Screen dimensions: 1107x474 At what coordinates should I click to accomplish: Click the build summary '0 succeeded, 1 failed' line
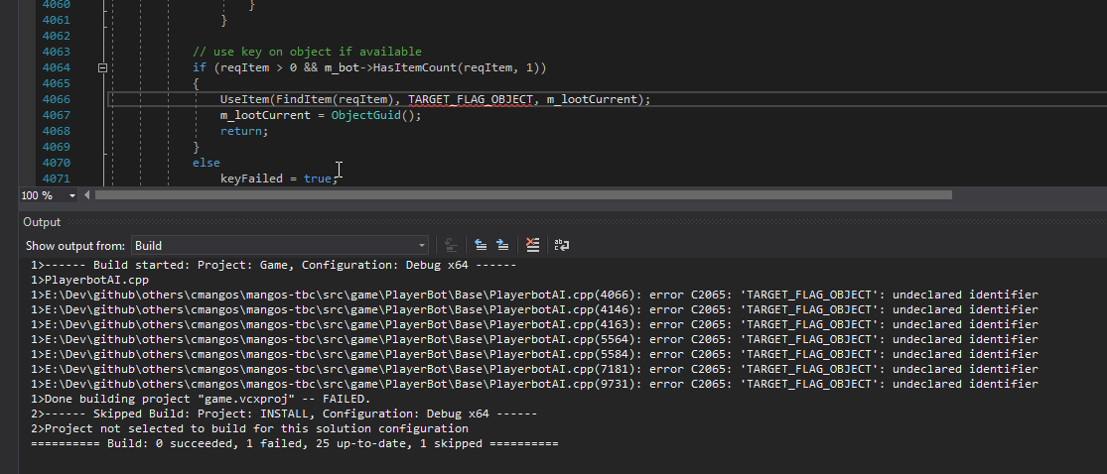(295, 443)
